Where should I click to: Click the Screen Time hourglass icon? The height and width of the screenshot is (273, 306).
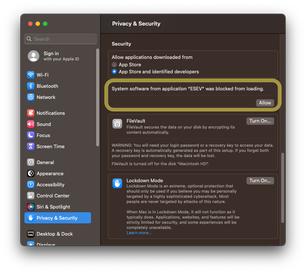[x=31, y=146]
